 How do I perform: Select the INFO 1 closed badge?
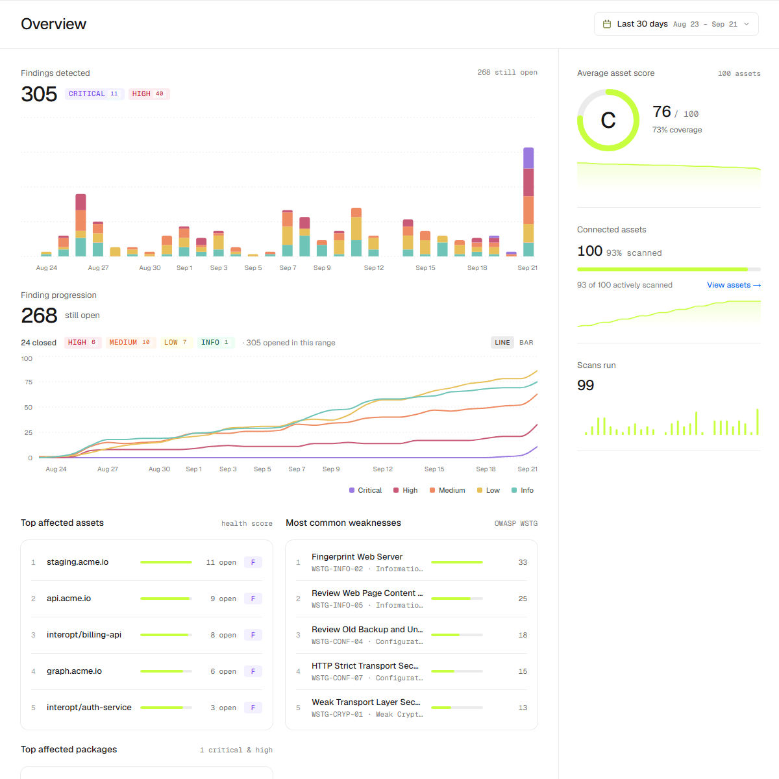(216, 343)
